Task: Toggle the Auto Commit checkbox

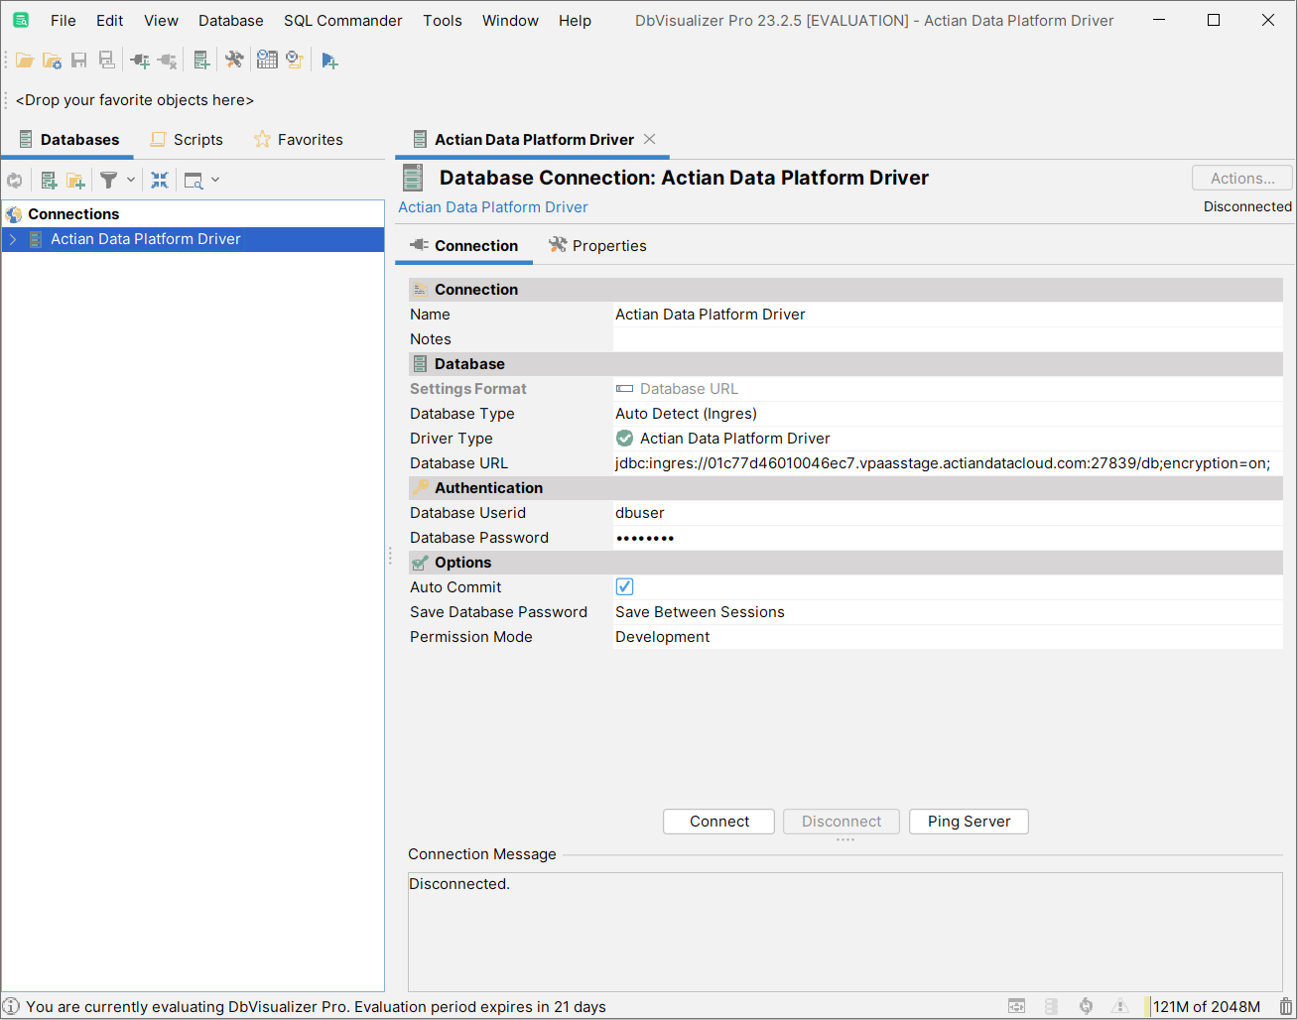Action: click(x=624, y=587)
